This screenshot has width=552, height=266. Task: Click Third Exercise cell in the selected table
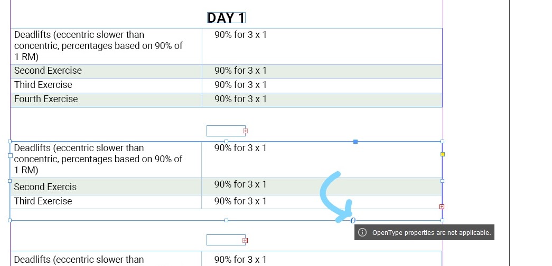pos(106,202)
